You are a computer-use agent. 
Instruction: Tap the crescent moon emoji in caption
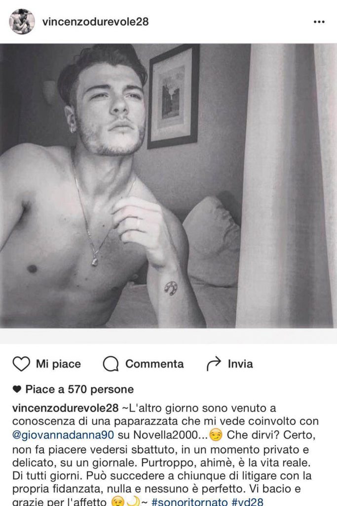[x=133, y=502]
